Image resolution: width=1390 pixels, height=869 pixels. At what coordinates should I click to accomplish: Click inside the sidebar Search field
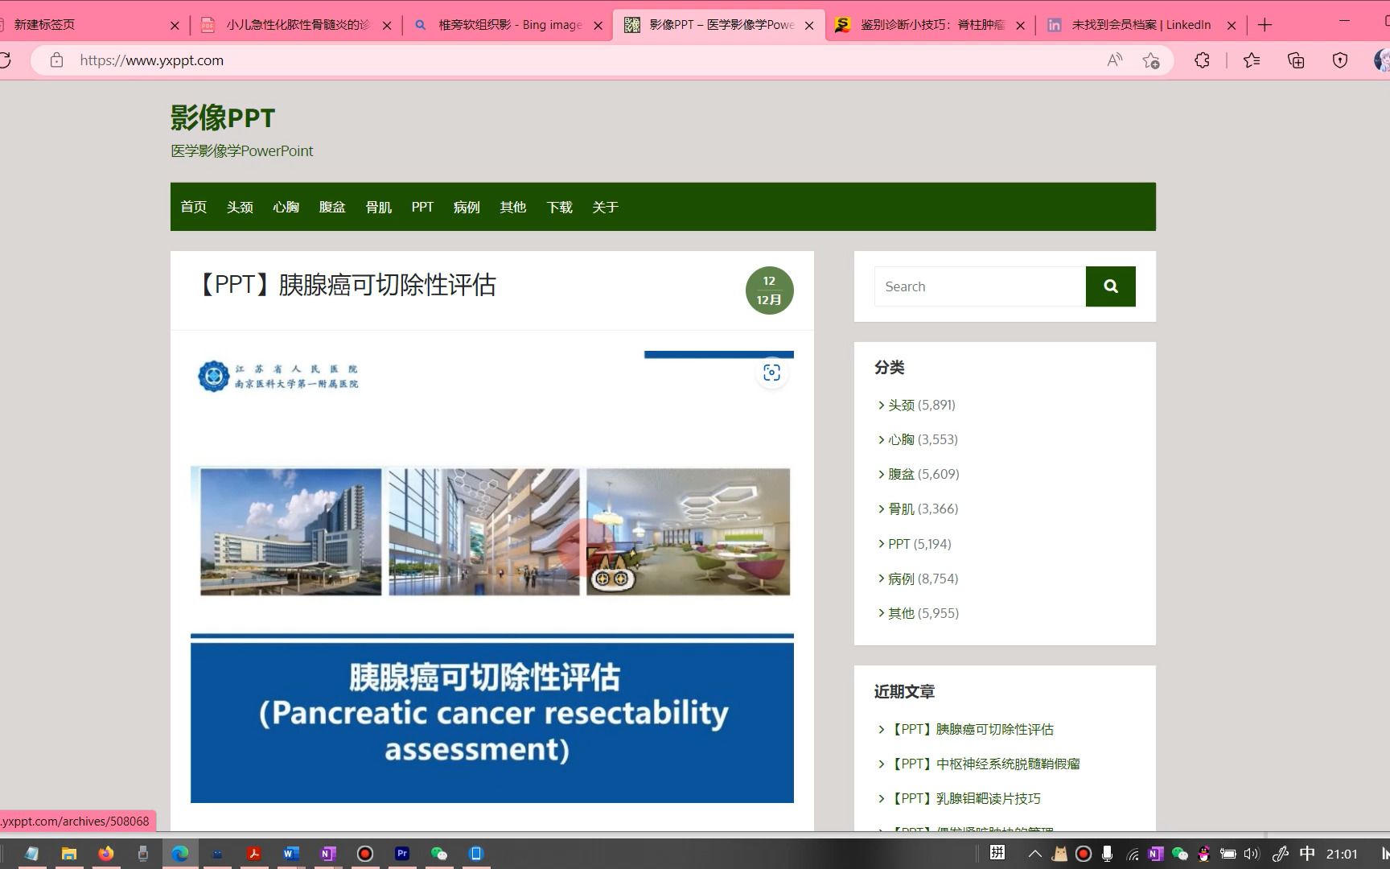tap(980, 286)
